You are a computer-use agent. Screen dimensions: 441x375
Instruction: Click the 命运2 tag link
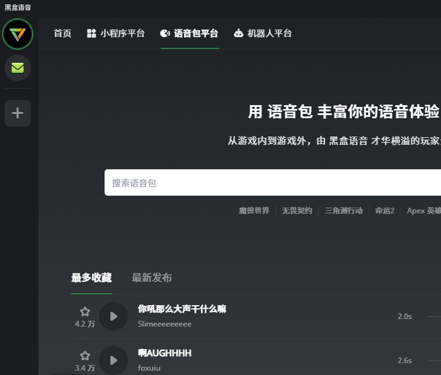pyautogui.click(x=384, y=211)
